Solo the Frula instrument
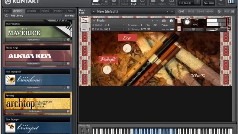 [x=179, y=21]
